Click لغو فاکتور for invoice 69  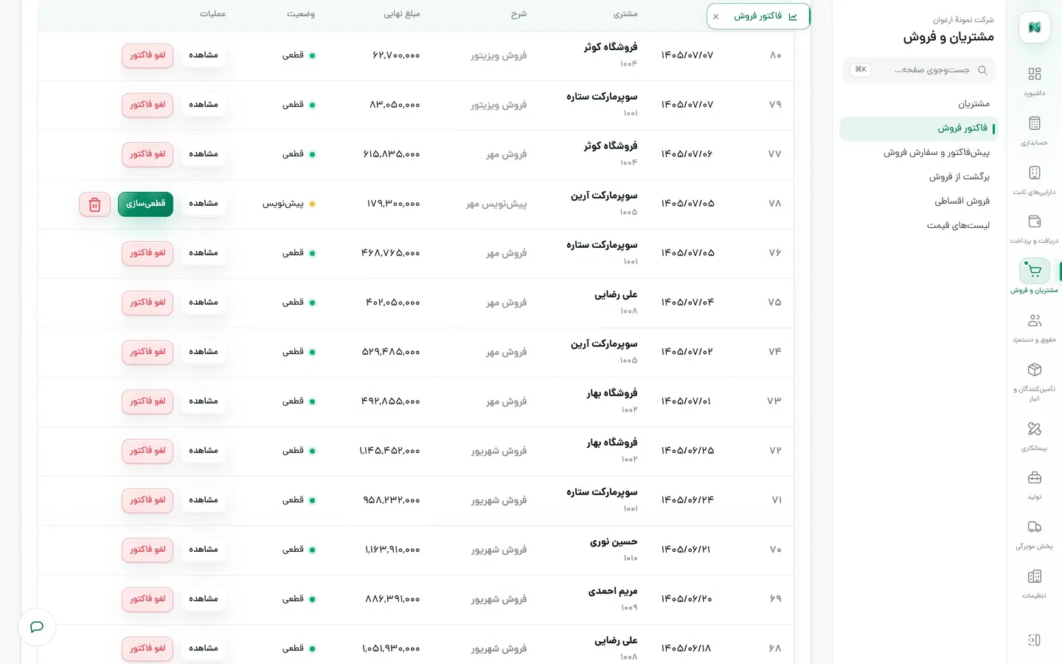pos(147,600)
